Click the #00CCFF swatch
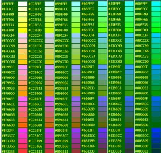This screenshot has height=153, width=161. (156, 35)
